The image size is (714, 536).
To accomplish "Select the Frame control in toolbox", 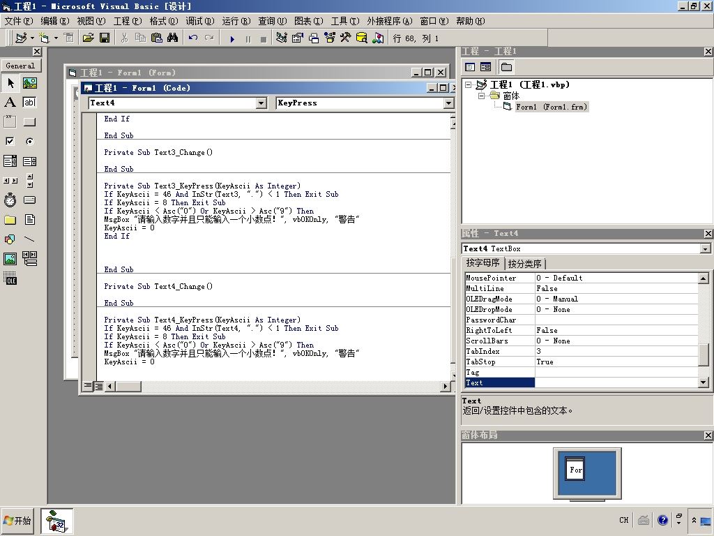I will (x=10, y=121).
